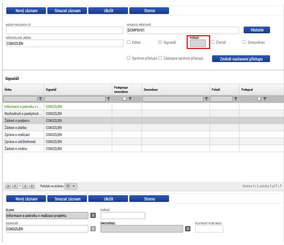284x245 pixels.
Task: Click the lower Nový záznam button
Action: coord(26,199)
